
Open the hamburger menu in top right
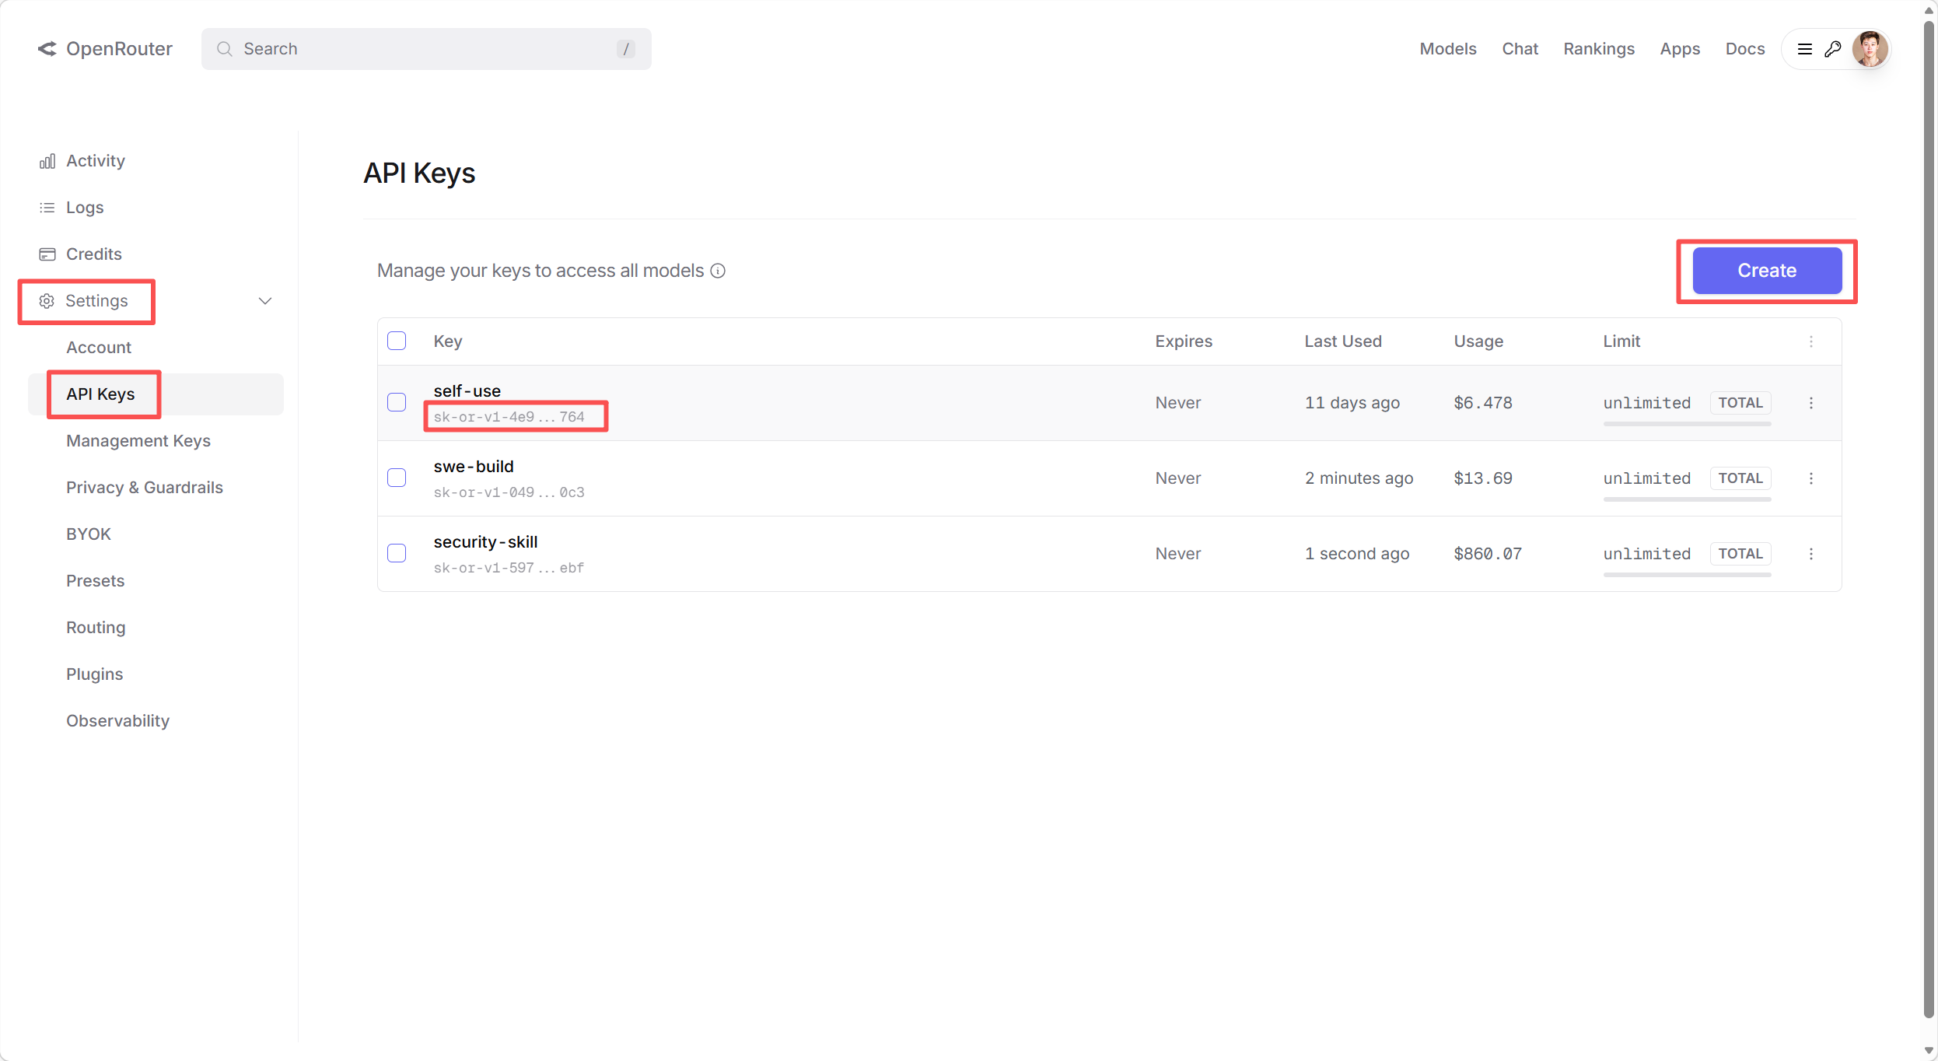coord(1804,48)
